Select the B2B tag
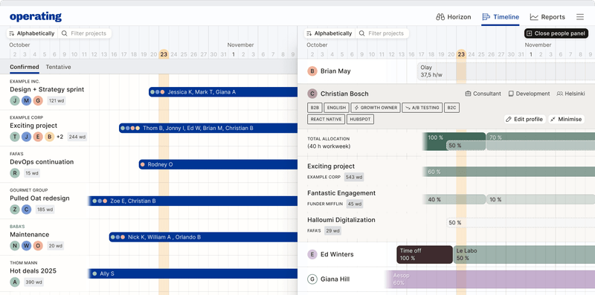Viewport: 595px width, 295px height. coord(315,108)
